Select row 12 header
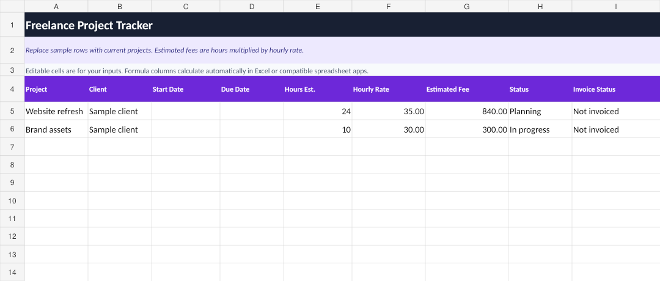Screen dimensions: 660x281 pyautogui.click(x=12, y=236)
